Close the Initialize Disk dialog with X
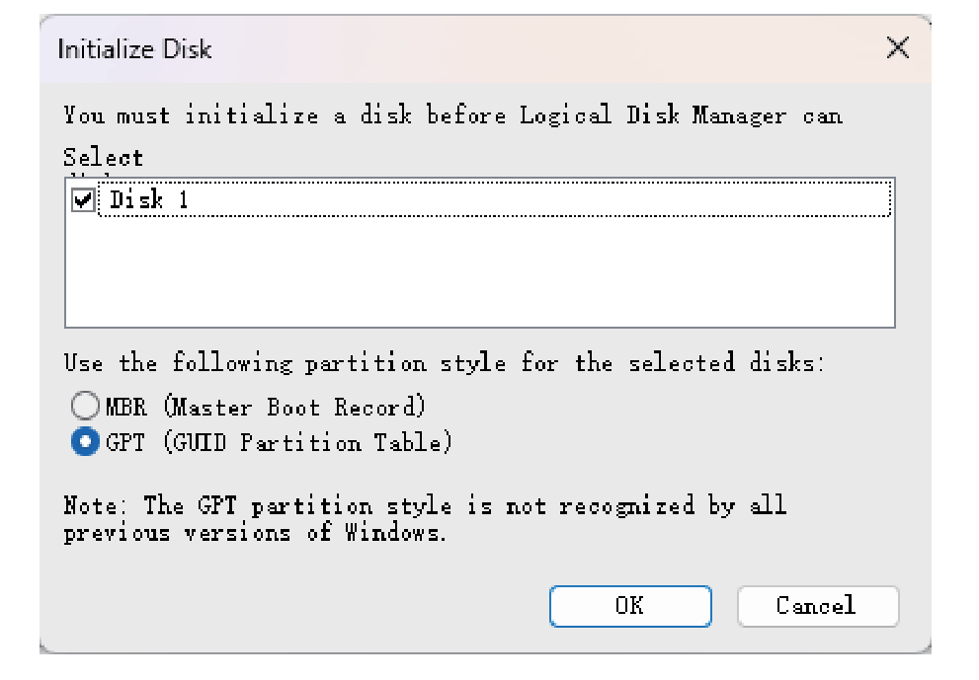The image size is (979, 680). point(897,48)
